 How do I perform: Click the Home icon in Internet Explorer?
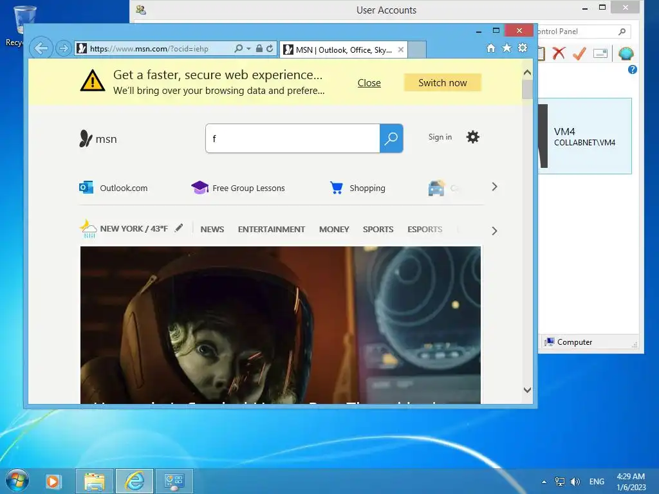coord(491,48)
